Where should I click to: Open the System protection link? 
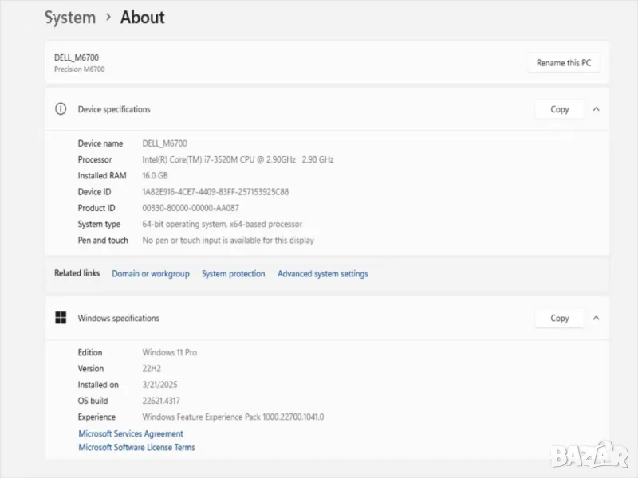click(x=233, y=274)
